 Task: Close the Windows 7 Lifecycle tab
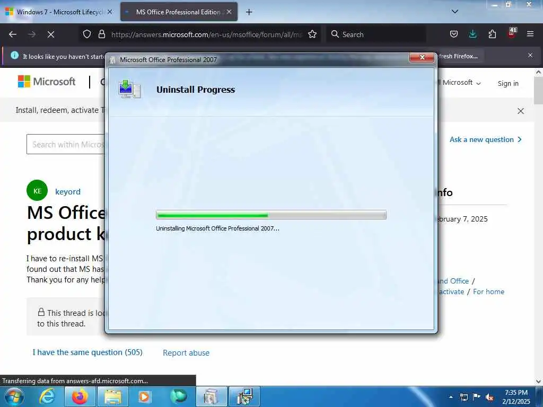(110, 12)
